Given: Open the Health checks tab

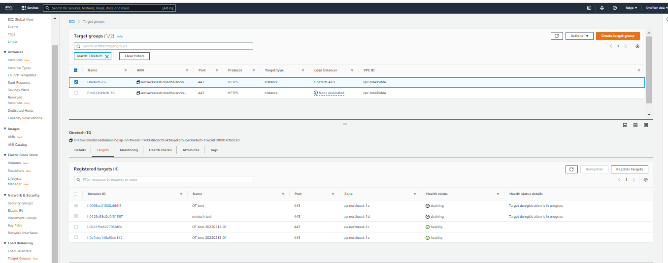Looking at the screenshot, I should coord(160,150).
